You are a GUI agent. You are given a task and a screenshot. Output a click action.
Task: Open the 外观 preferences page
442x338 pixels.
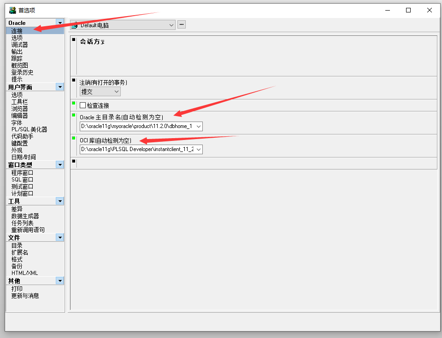pyautogui.click(x=17, y=150)
